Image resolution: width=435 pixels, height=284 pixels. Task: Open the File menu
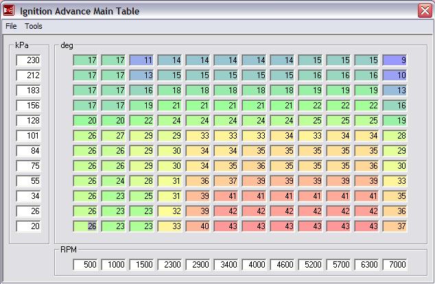[x=11, y=26]
